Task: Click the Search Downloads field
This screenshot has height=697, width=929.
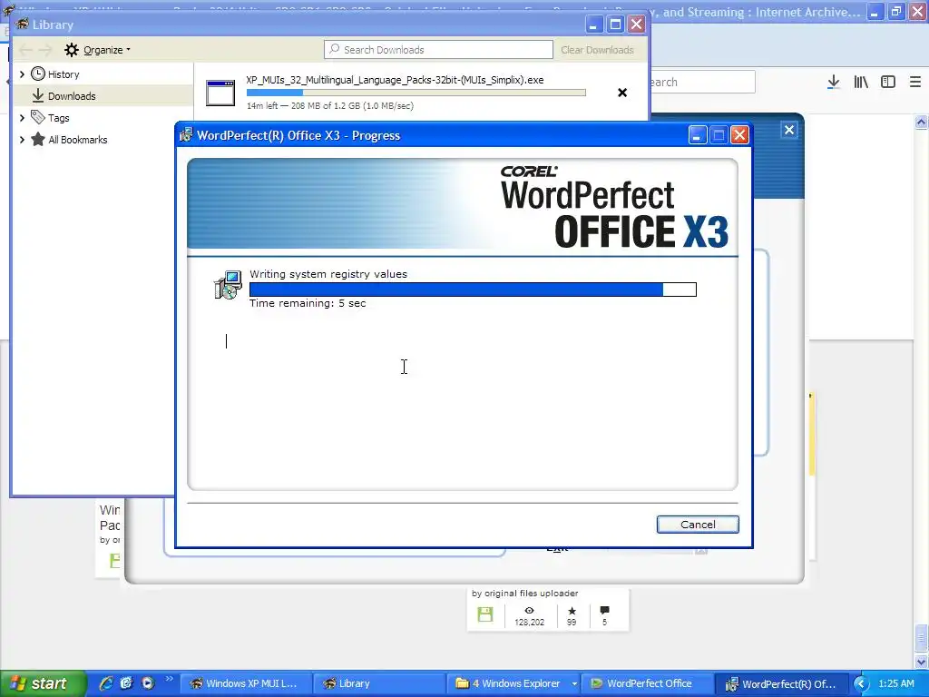Action: (x=438, y=50)
